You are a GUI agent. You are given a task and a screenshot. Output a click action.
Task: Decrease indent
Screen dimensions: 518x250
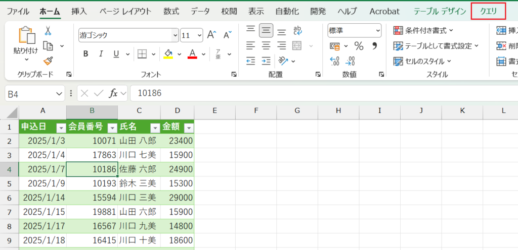click(251, 60)
